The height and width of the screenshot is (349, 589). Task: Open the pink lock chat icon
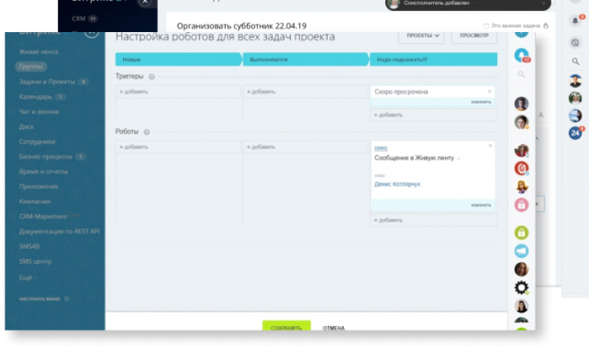click(521, 204)
